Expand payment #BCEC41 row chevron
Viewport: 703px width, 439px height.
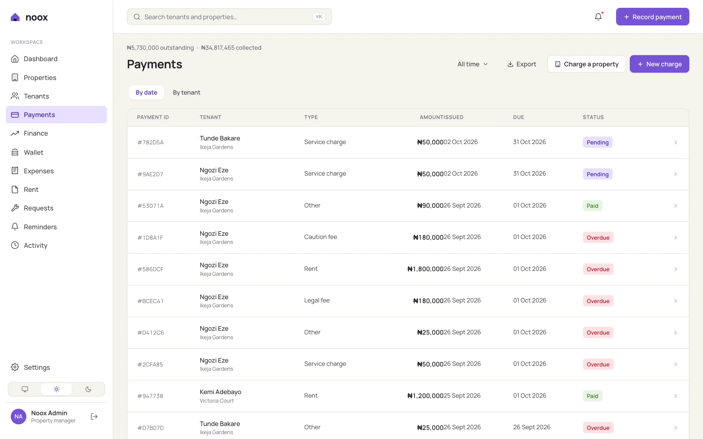point(676,301)
